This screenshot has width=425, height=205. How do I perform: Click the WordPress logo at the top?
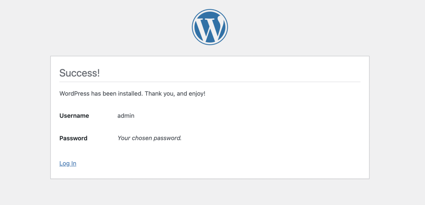(210, 27)
